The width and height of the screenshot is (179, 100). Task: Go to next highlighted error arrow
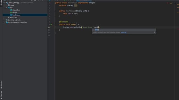[x=178, y=3]
